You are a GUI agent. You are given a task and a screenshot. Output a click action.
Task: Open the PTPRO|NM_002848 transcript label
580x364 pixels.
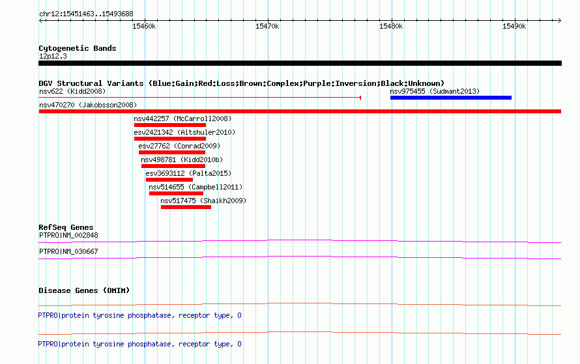68,236
